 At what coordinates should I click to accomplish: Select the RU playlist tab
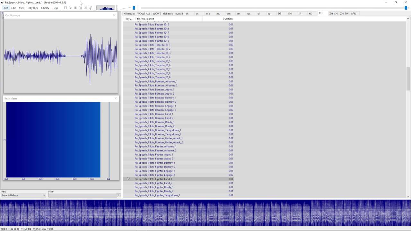point(321,13)
